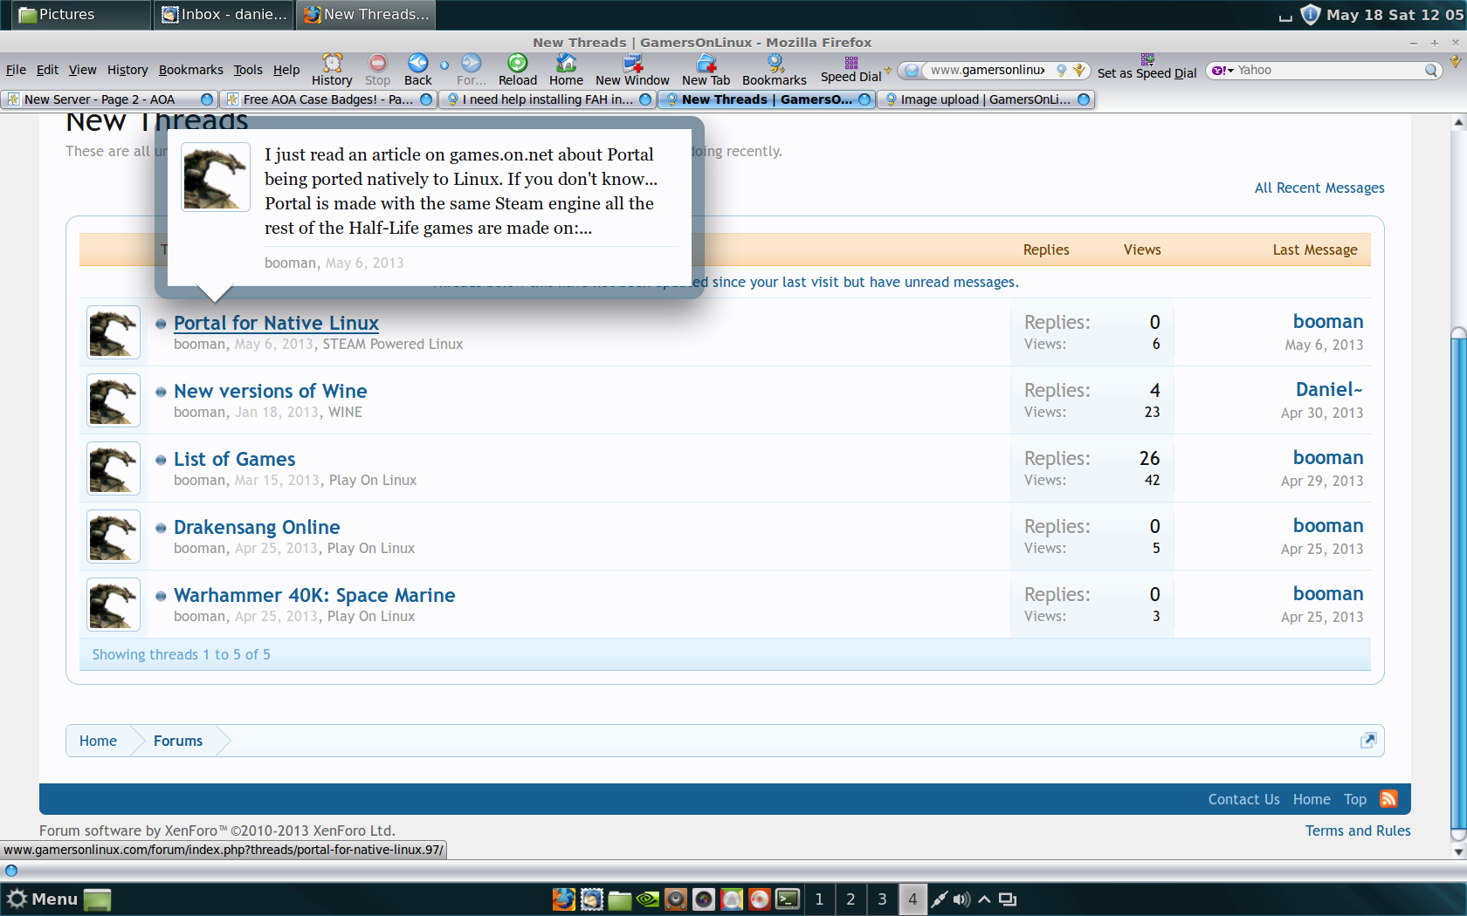Launch Thunderbird mail from the taskbar

592,899
